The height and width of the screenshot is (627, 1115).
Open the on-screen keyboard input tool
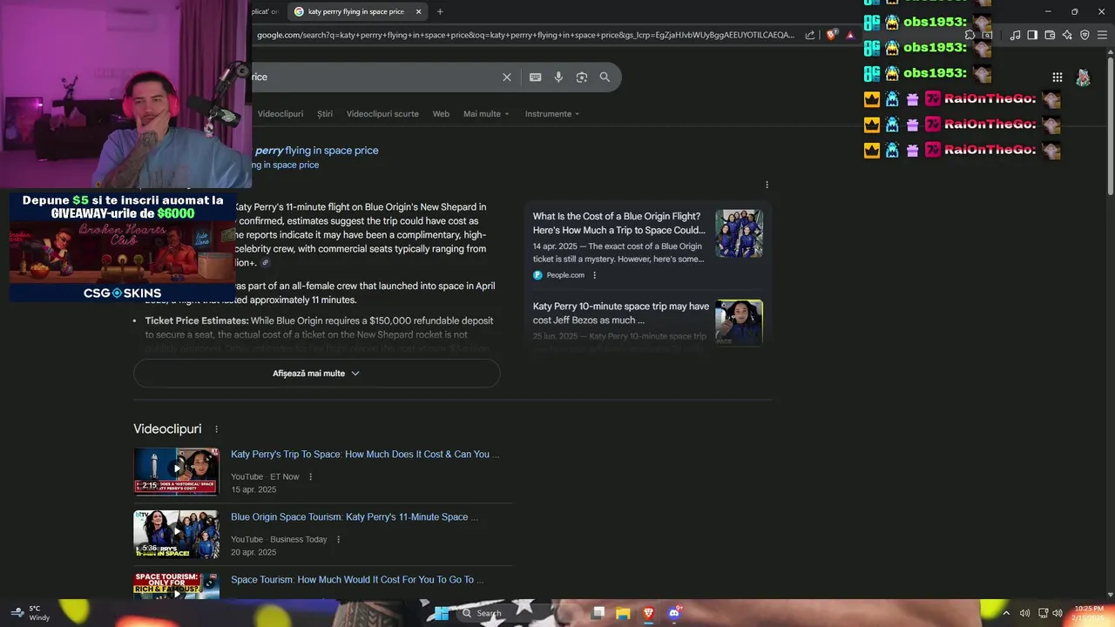pyautogui.click(x=536, y=77)
